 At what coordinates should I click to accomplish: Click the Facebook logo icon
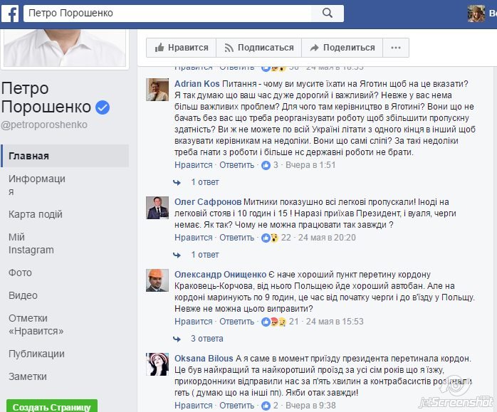point(10,14)
